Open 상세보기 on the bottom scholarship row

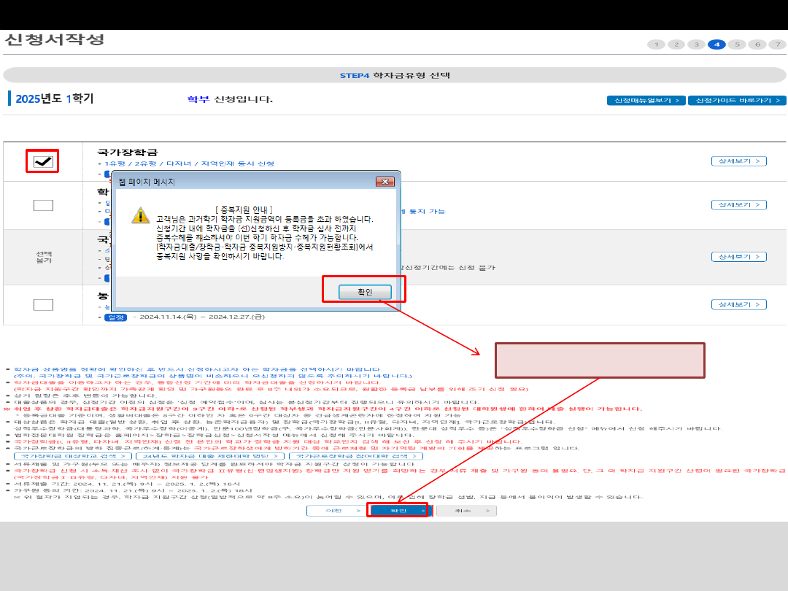[x=738, y=304]
